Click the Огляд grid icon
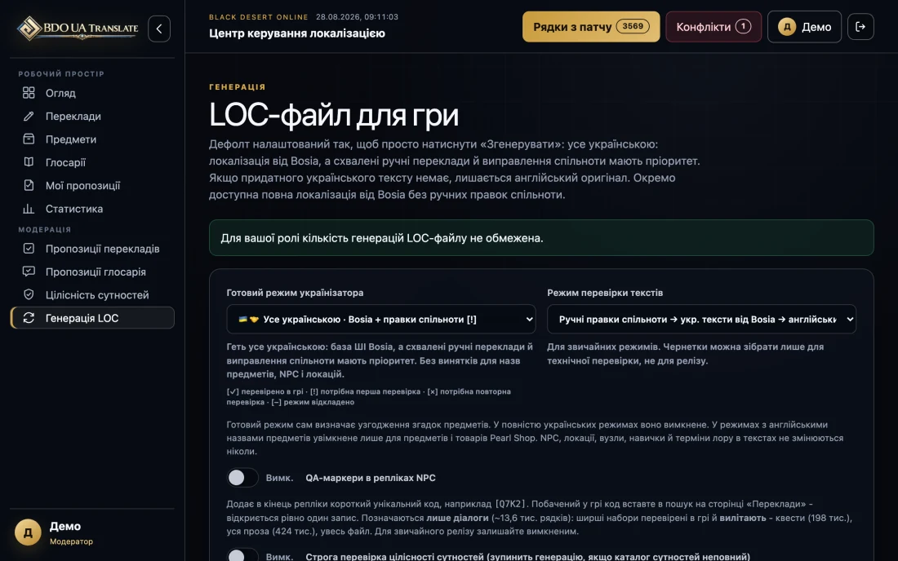898x561 pixels. click(x=29, y=93)
